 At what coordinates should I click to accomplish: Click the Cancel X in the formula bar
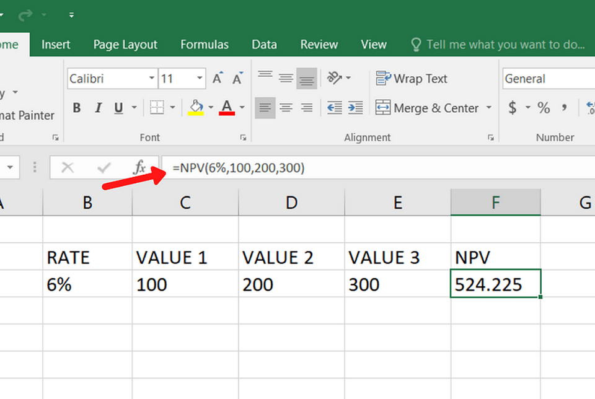(68, 167)
